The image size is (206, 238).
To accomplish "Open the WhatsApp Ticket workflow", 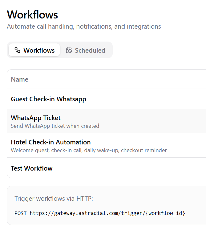I will tap(36, 118).
